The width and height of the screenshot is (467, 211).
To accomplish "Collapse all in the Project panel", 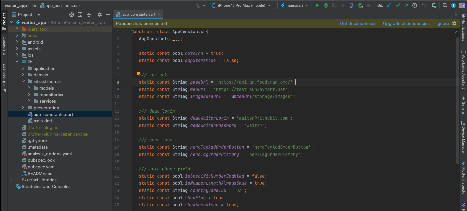I will [89, 15].
